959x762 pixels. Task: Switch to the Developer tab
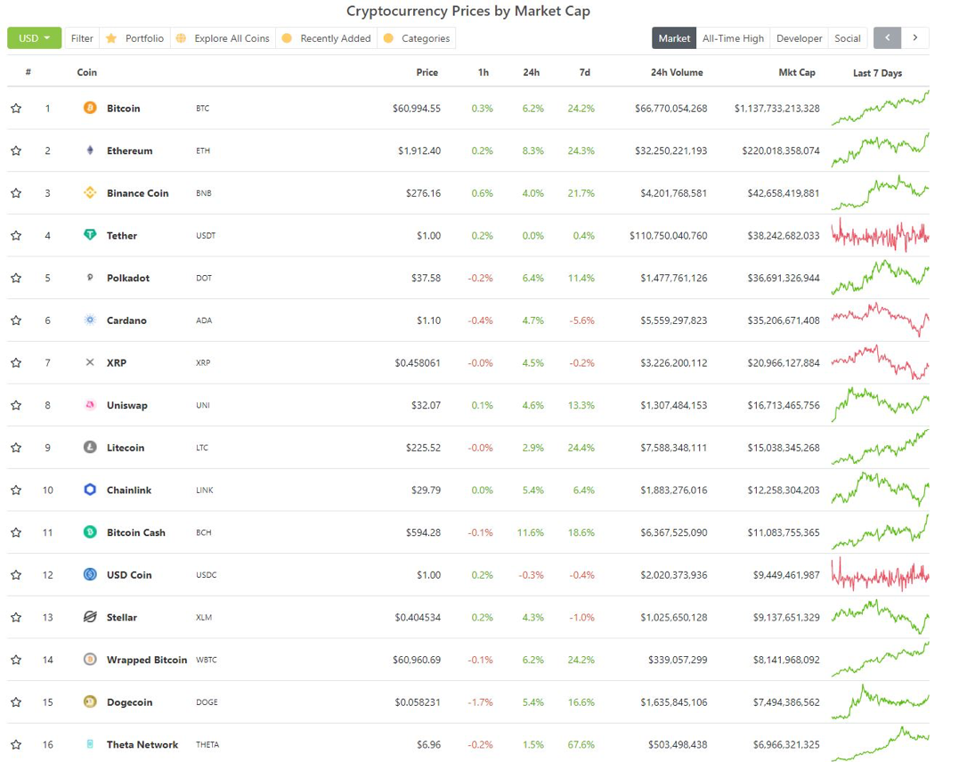799,38
